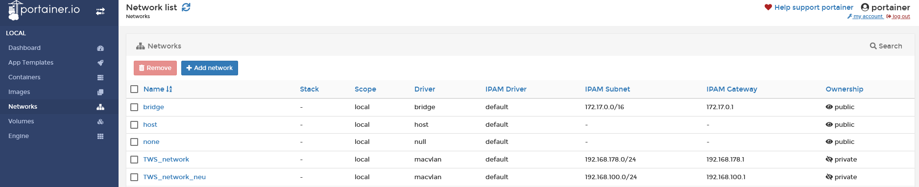Click the gateway 192.168.100.1 cell
This screenshot has width=919, height=187.
click(x=726, y=177)
